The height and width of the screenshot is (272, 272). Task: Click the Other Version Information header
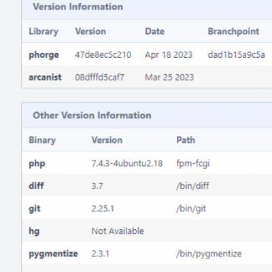click(x=92, y=116)
